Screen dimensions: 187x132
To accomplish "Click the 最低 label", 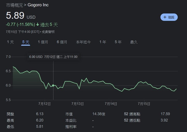I will [x=10, y=127].
